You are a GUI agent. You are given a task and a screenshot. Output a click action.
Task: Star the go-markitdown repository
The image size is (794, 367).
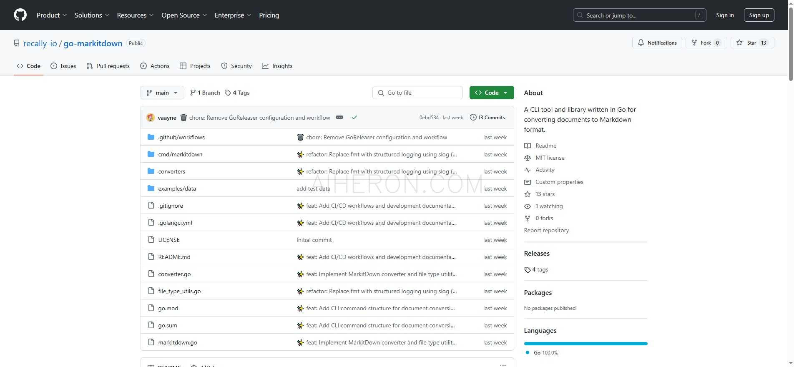point(752,43)
